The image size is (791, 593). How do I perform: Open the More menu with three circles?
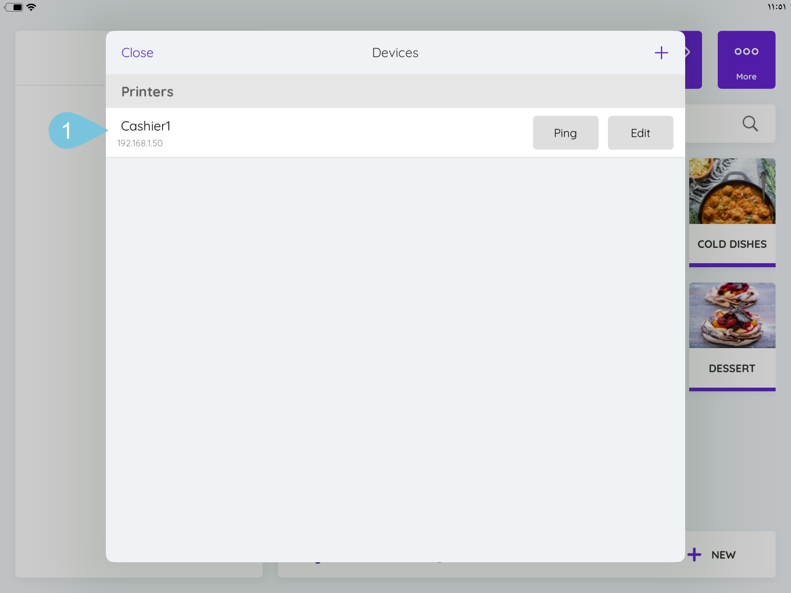pyautogui.click(x=746, y=60)
